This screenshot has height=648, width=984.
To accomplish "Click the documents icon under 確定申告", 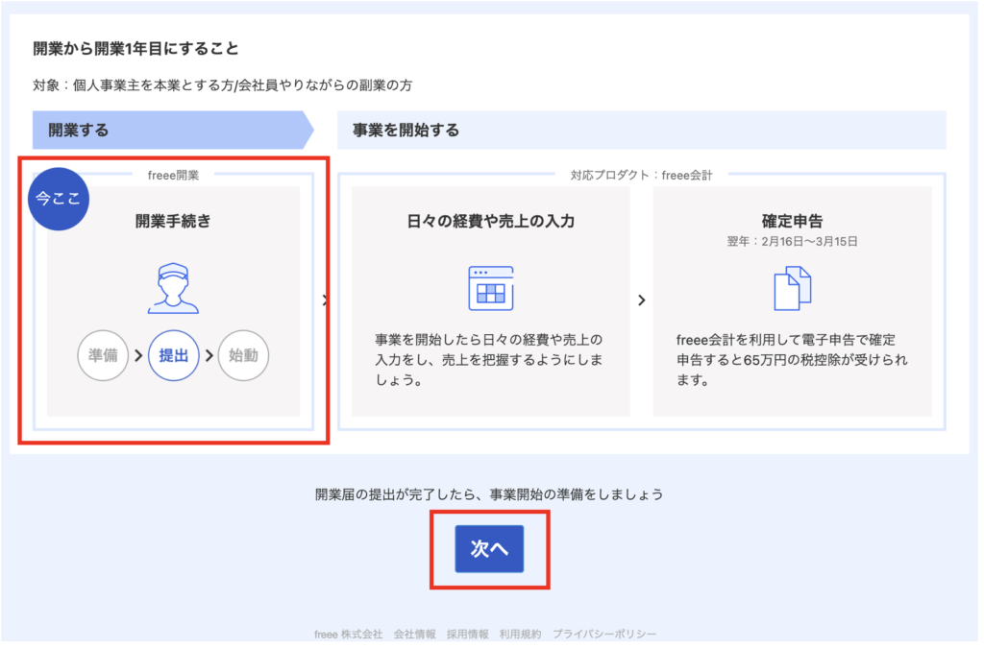I will tap(792, 288).
